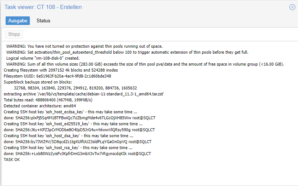Click the Task viewer CT 108 title
The width and height of the screenshot is (298, 186).
point(43,7)
